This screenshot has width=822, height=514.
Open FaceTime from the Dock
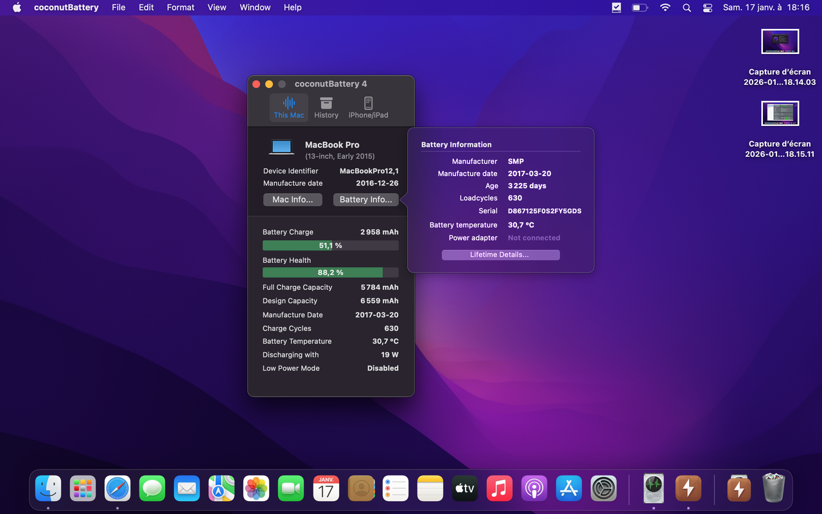point(291,488)
